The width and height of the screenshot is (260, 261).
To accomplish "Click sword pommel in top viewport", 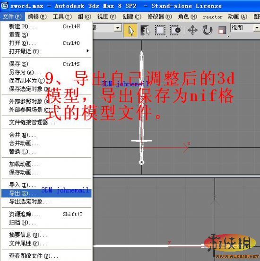I will click(141, 162).
